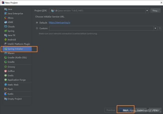
Task: Select the Android robot icon
Action: tap(6, 40)
